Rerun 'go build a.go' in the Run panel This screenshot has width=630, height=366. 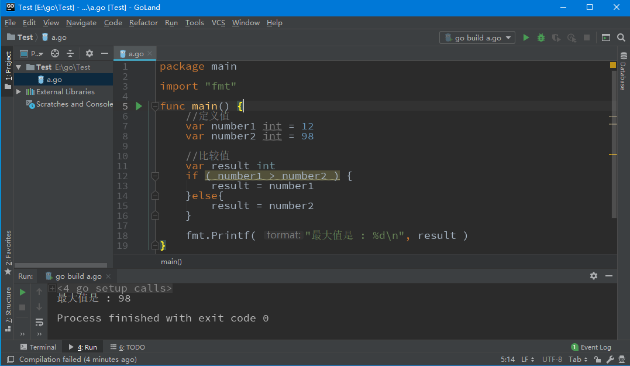click(22, 291)
